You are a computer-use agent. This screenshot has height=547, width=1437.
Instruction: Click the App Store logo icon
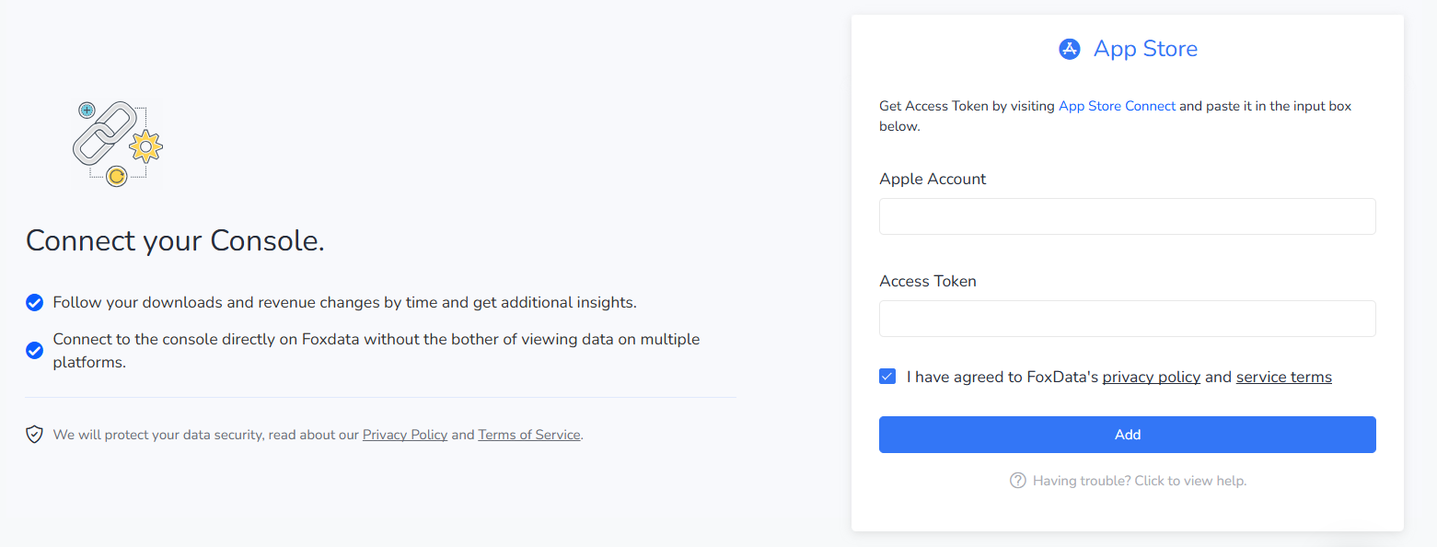(x=1069, y=49)
